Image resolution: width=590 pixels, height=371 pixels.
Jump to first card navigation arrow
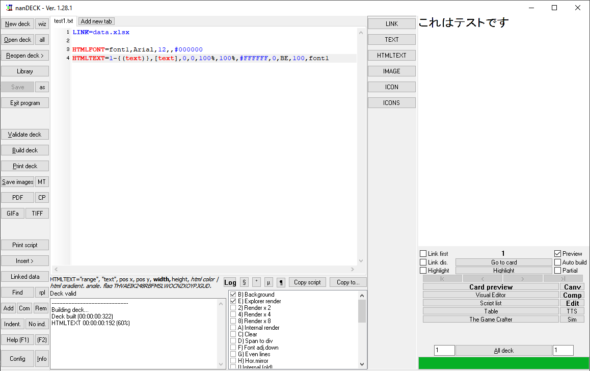coord(442,278)
